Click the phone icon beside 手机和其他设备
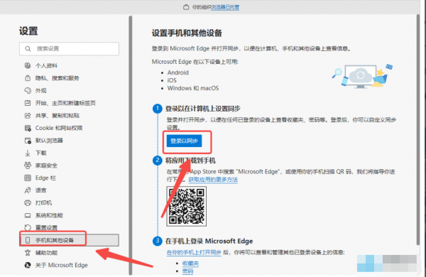The image size is (426, 277). pos(28,240)
